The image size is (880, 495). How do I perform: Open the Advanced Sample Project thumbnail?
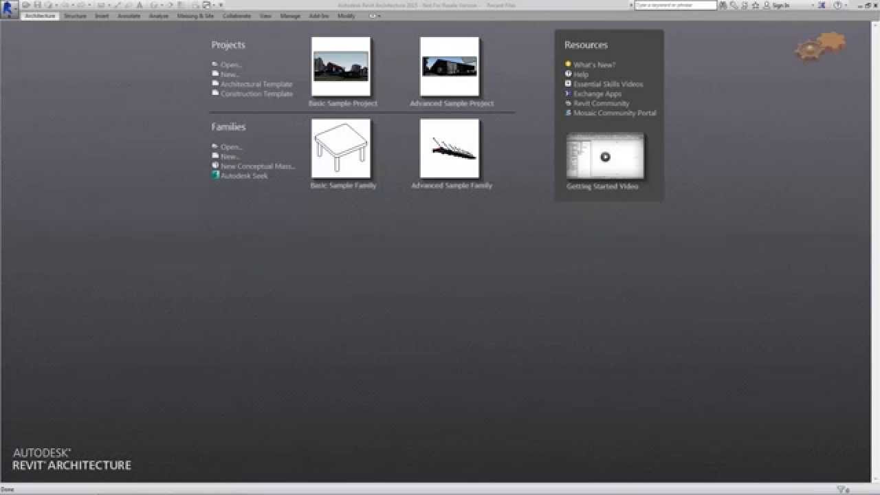tap(450, 67)
